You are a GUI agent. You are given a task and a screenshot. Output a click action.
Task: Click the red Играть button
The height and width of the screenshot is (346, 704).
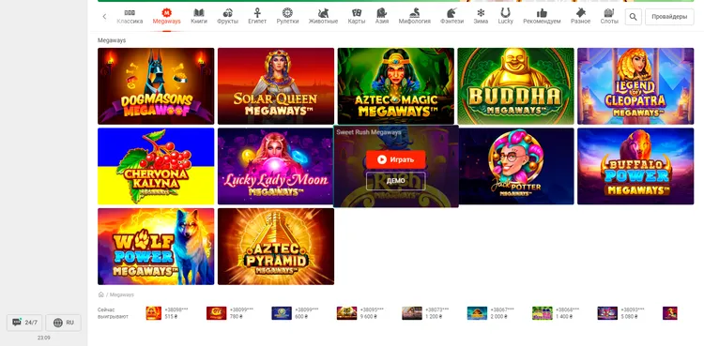[395, 159]
